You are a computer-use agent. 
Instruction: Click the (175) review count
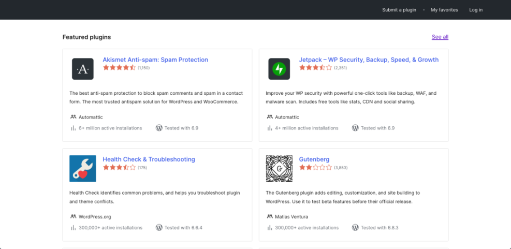pyautogui.click(x=142, y=168)
